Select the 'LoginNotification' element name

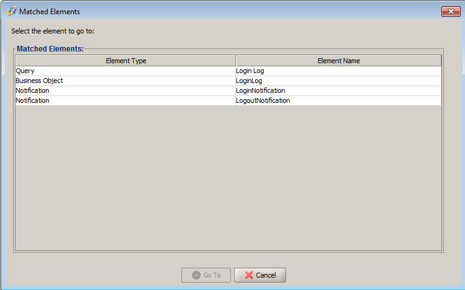point(338,90)
